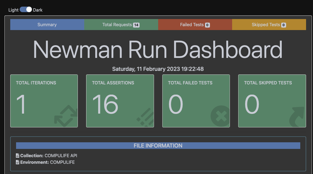Click the failed tests X circle icon

pos(220,116)
